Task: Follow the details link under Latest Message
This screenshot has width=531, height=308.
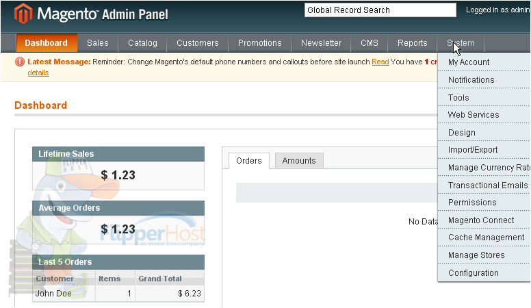Action: [x=38, y=73]
